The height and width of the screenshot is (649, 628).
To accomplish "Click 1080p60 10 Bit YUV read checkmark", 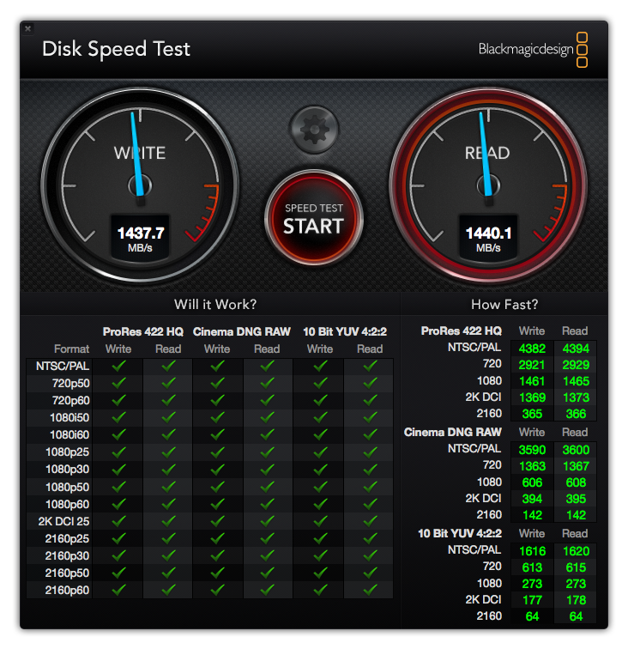I will pyautogui.click(x=370, y=504).
